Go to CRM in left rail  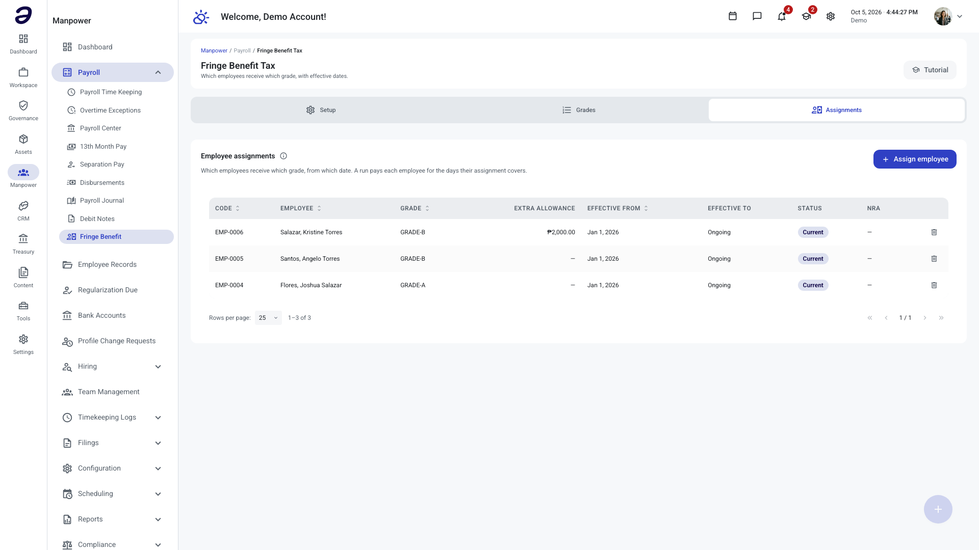tap(23, 211)
